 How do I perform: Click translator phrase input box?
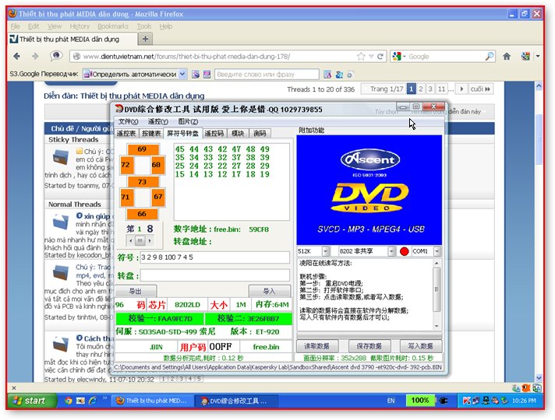(267, 74)
